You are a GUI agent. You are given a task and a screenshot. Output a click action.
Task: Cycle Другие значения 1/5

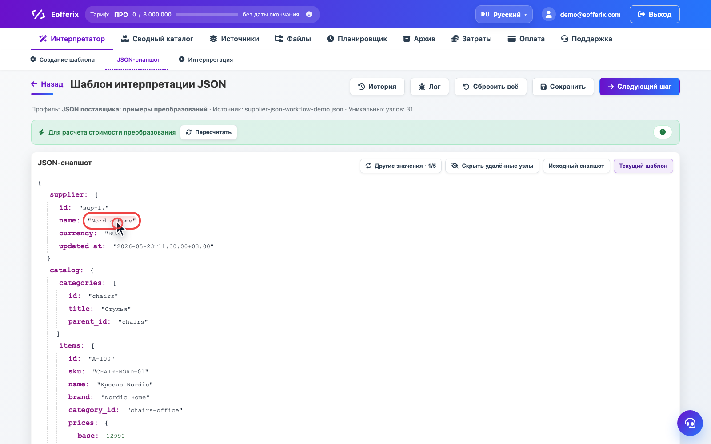pyautogui.click(x=401, y=166)
